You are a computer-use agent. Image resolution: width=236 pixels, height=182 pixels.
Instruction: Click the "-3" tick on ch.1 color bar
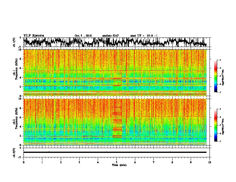(220, 60)
